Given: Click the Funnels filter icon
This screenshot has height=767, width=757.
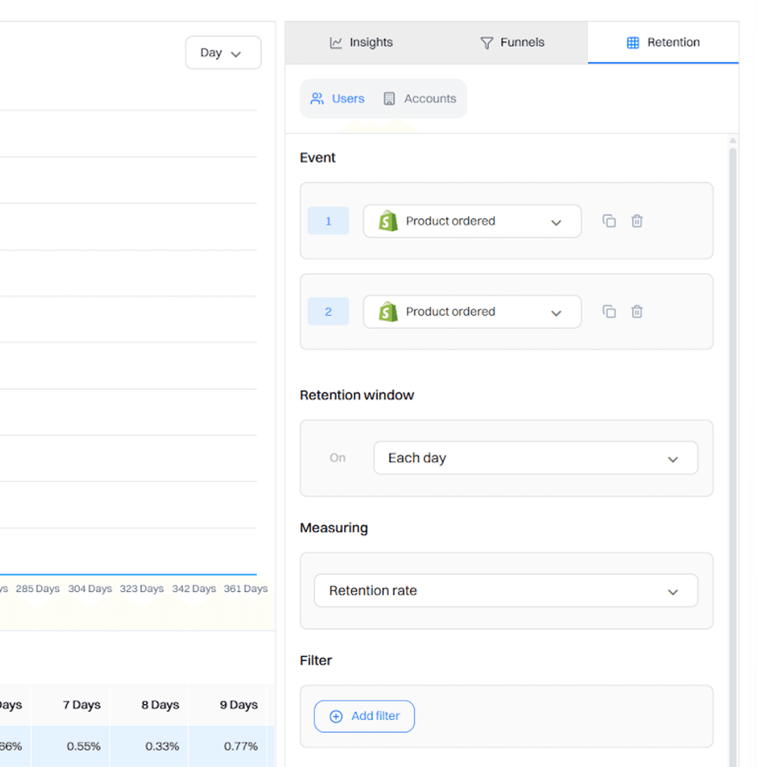Looking at the screenshot, I should click(487, 43).
